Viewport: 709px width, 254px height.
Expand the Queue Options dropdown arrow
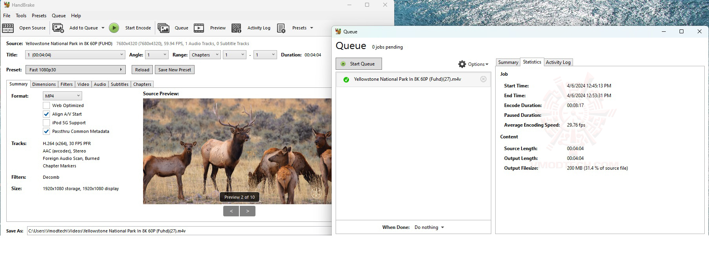(487, 64)
